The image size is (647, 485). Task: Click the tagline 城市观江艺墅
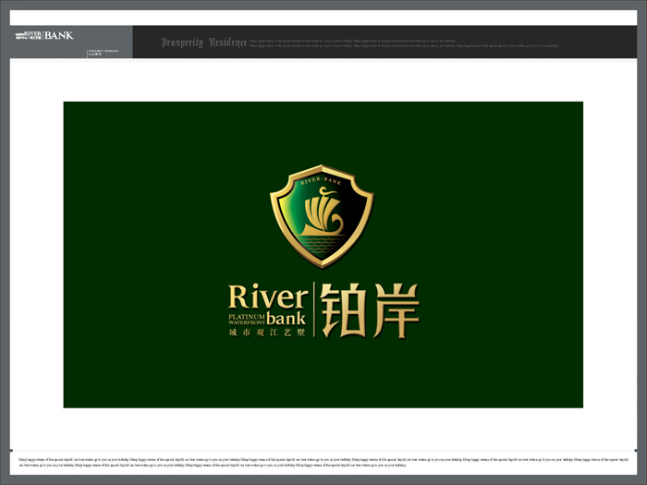coord(267,333)
